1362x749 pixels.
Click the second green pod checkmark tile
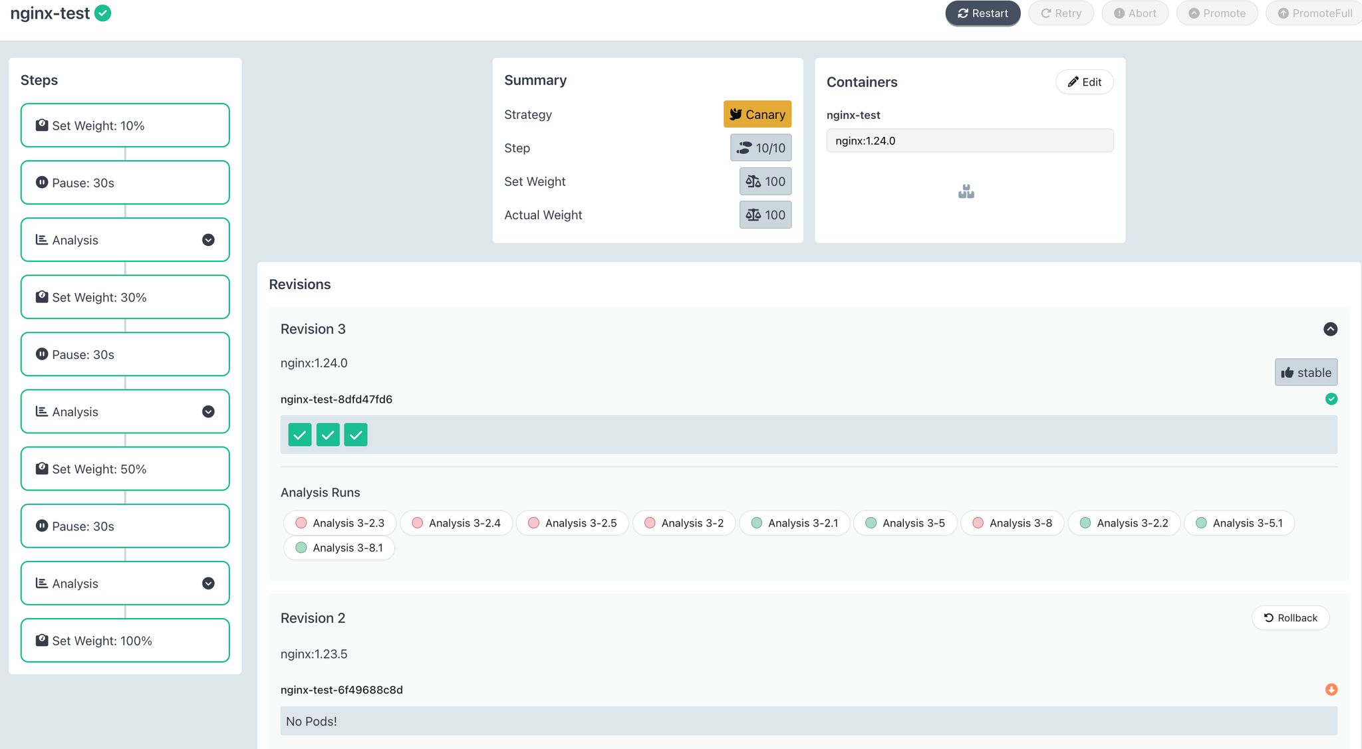coord(328,435)
